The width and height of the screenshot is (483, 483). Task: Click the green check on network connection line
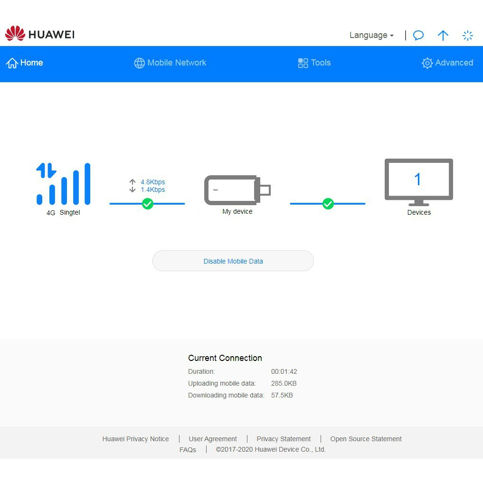148,204
